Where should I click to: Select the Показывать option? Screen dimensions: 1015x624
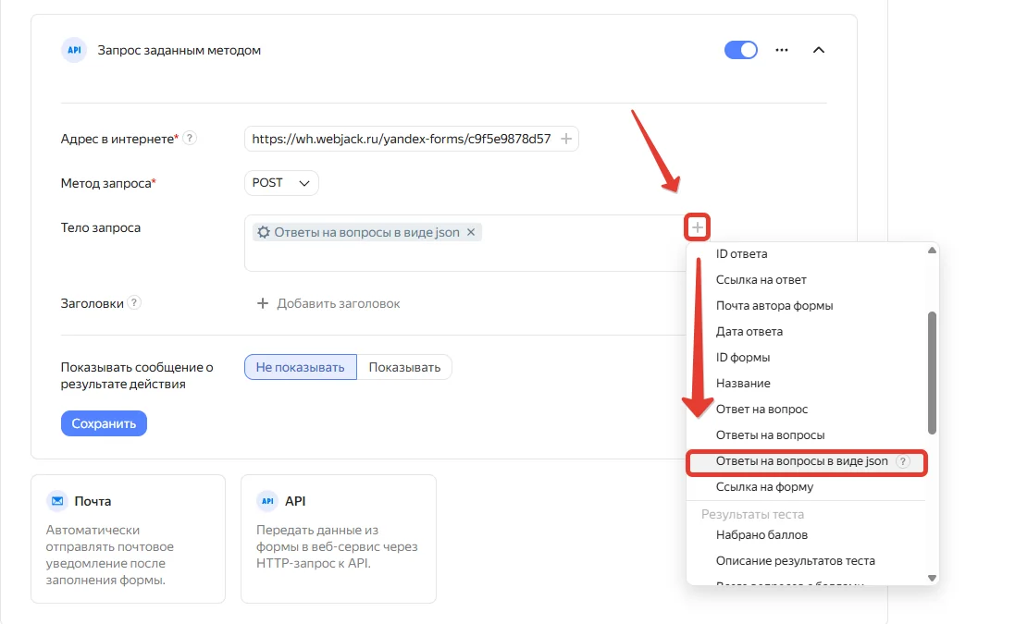(404, 367)
